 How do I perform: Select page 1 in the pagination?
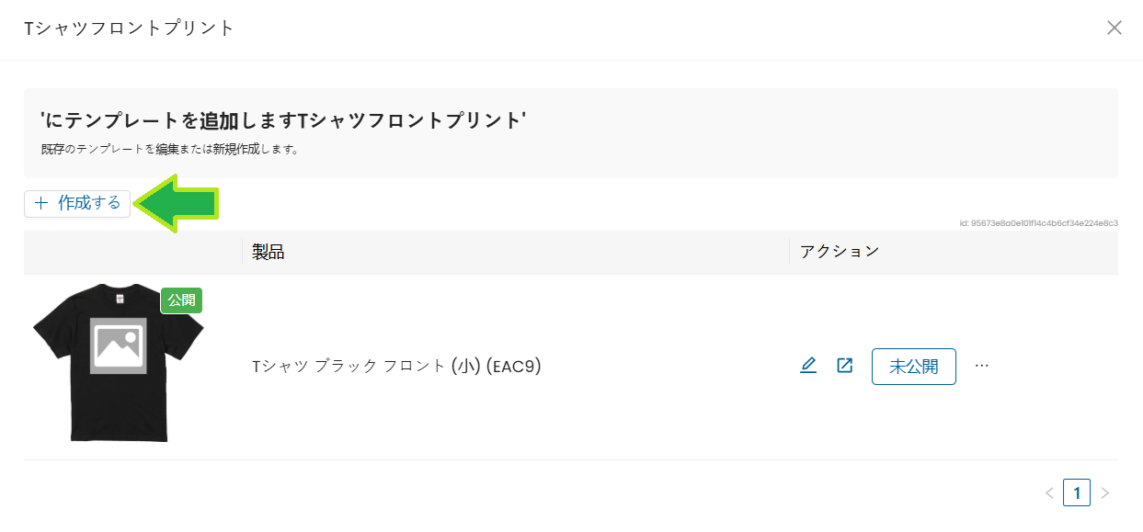coord(1077,493)
